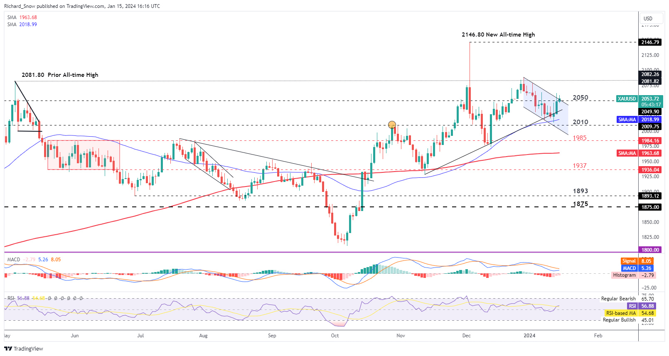Click the red 1937 level annotation
Screen dimensions: 669x356
point(580,166)
